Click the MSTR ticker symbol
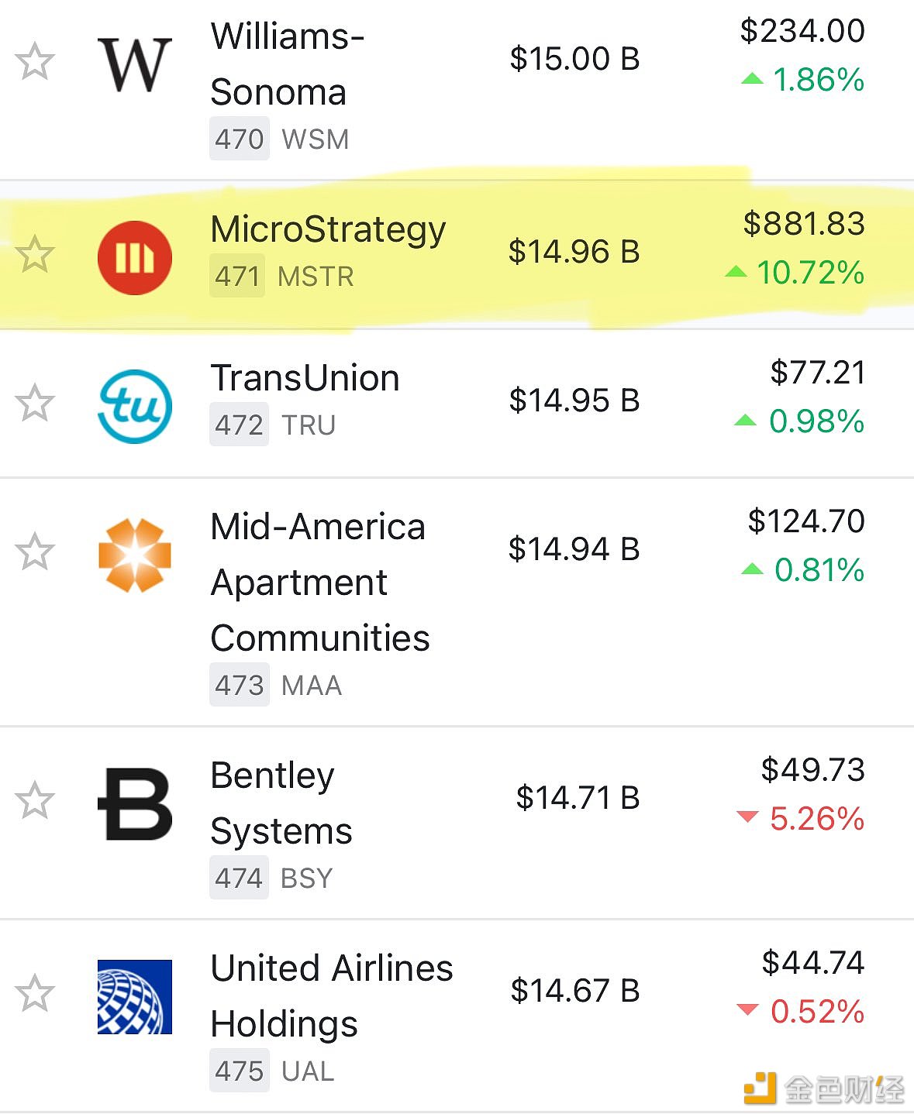914x1114 pixels. [316, 277]
